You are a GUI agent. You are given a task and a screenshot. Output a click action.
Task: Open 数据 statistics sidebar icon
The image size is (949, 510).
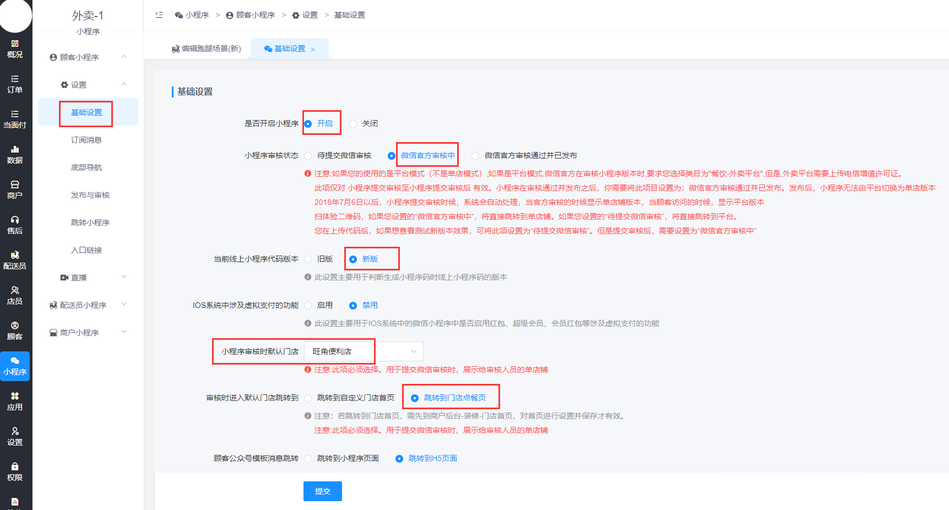coord(15,155)
